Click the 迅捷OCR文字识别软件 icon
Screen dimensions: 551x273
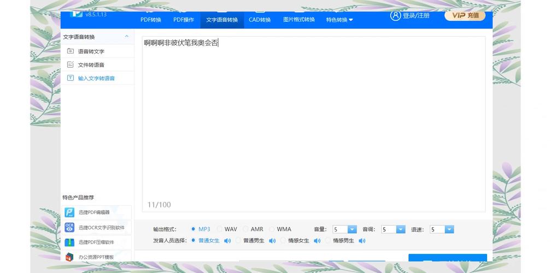69,227
